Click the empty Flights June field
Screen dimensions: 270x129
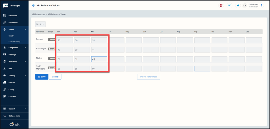click(x=151, y=59)
